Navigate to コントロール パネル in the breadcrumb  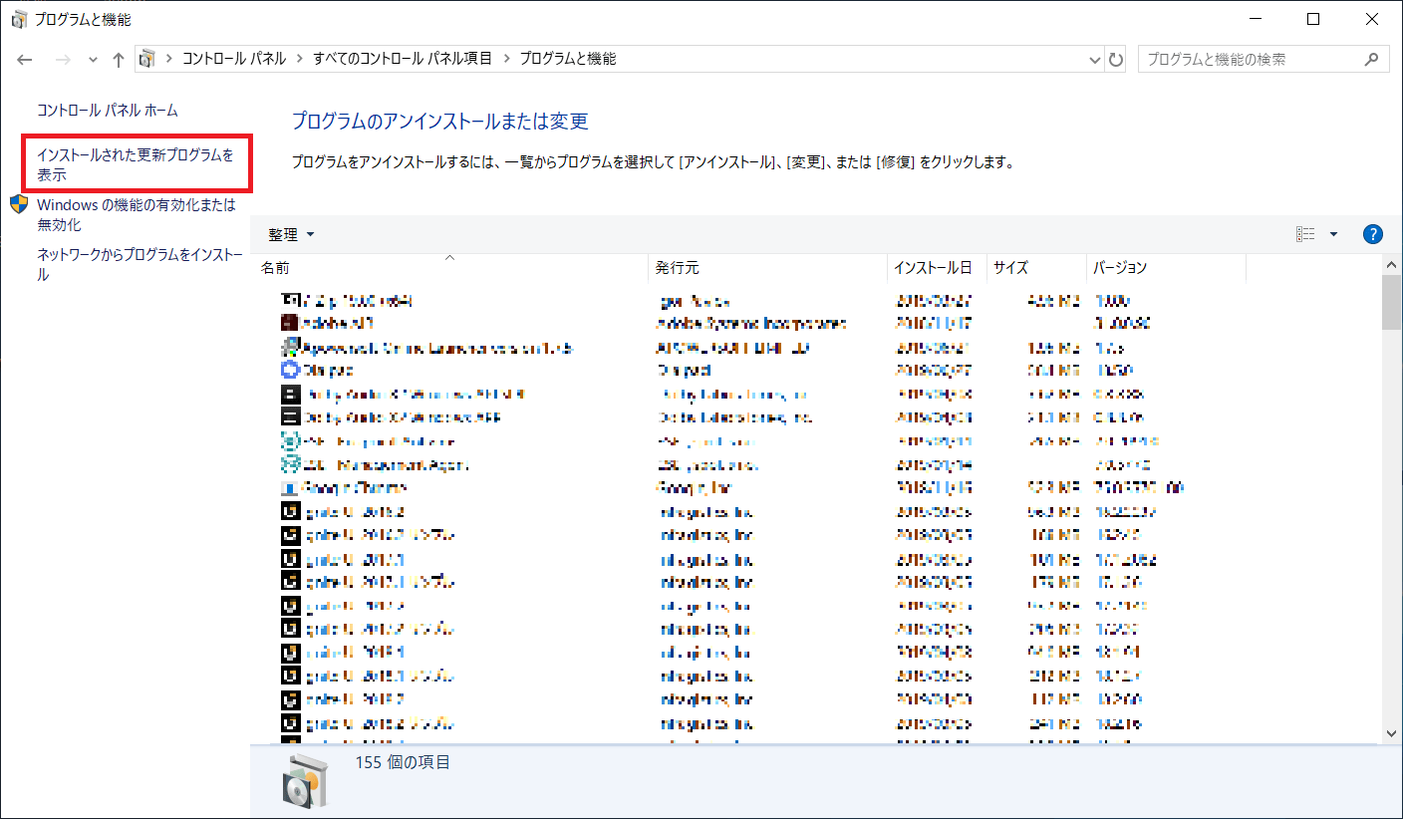[x=234, y=59]
